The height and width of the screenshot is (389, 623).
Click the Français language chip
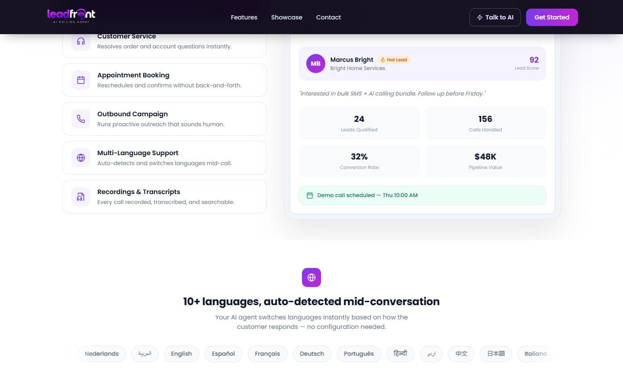pos(267,354)
